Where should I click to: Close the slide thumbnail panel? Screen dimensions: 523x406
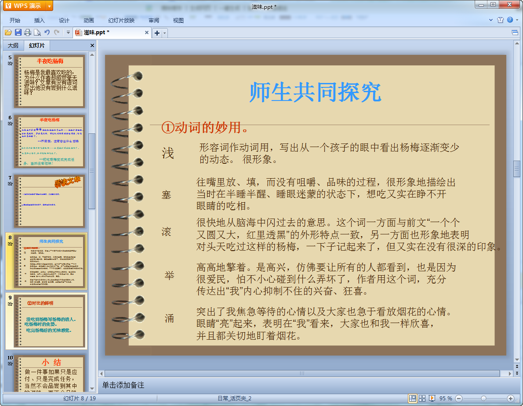coord(92,45)
